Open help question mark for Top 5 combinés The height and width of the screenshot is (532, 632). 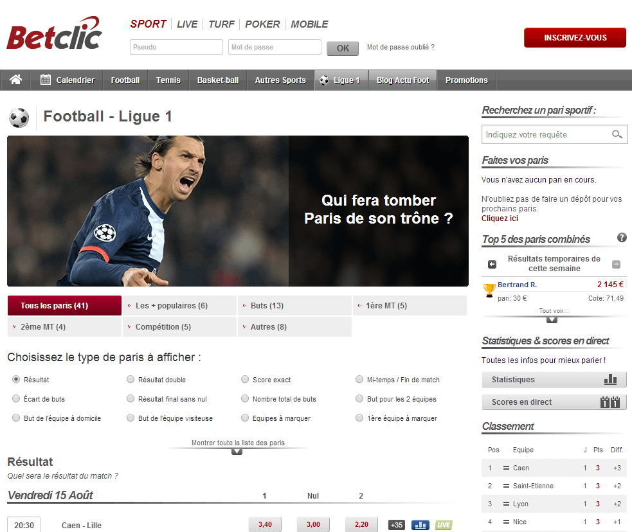622,238
